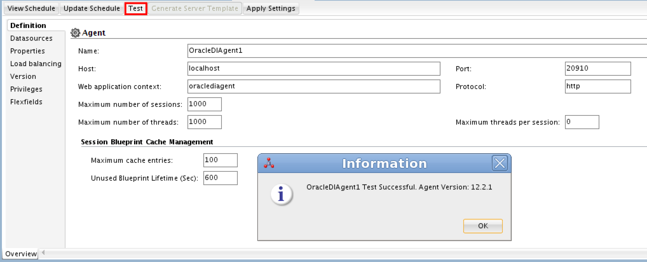This screenshot has height=262, width=647.
Task: Click Unused Blueprint Lifetime field
Action: tap(221, 178)
